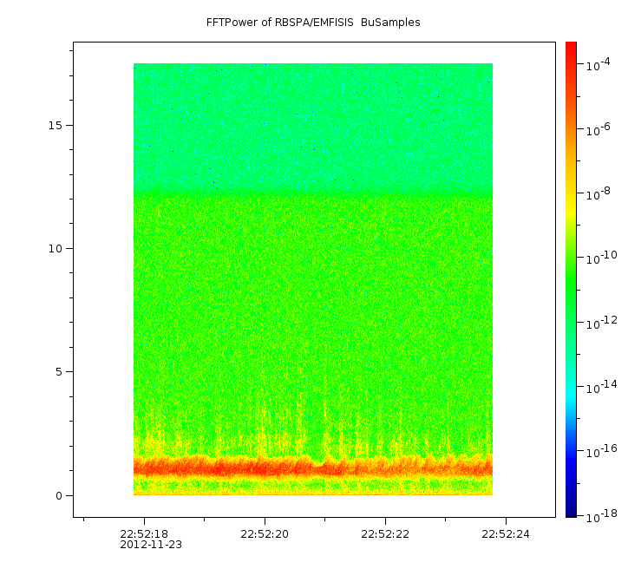Click the time label 22:52:18

point(144,534)
